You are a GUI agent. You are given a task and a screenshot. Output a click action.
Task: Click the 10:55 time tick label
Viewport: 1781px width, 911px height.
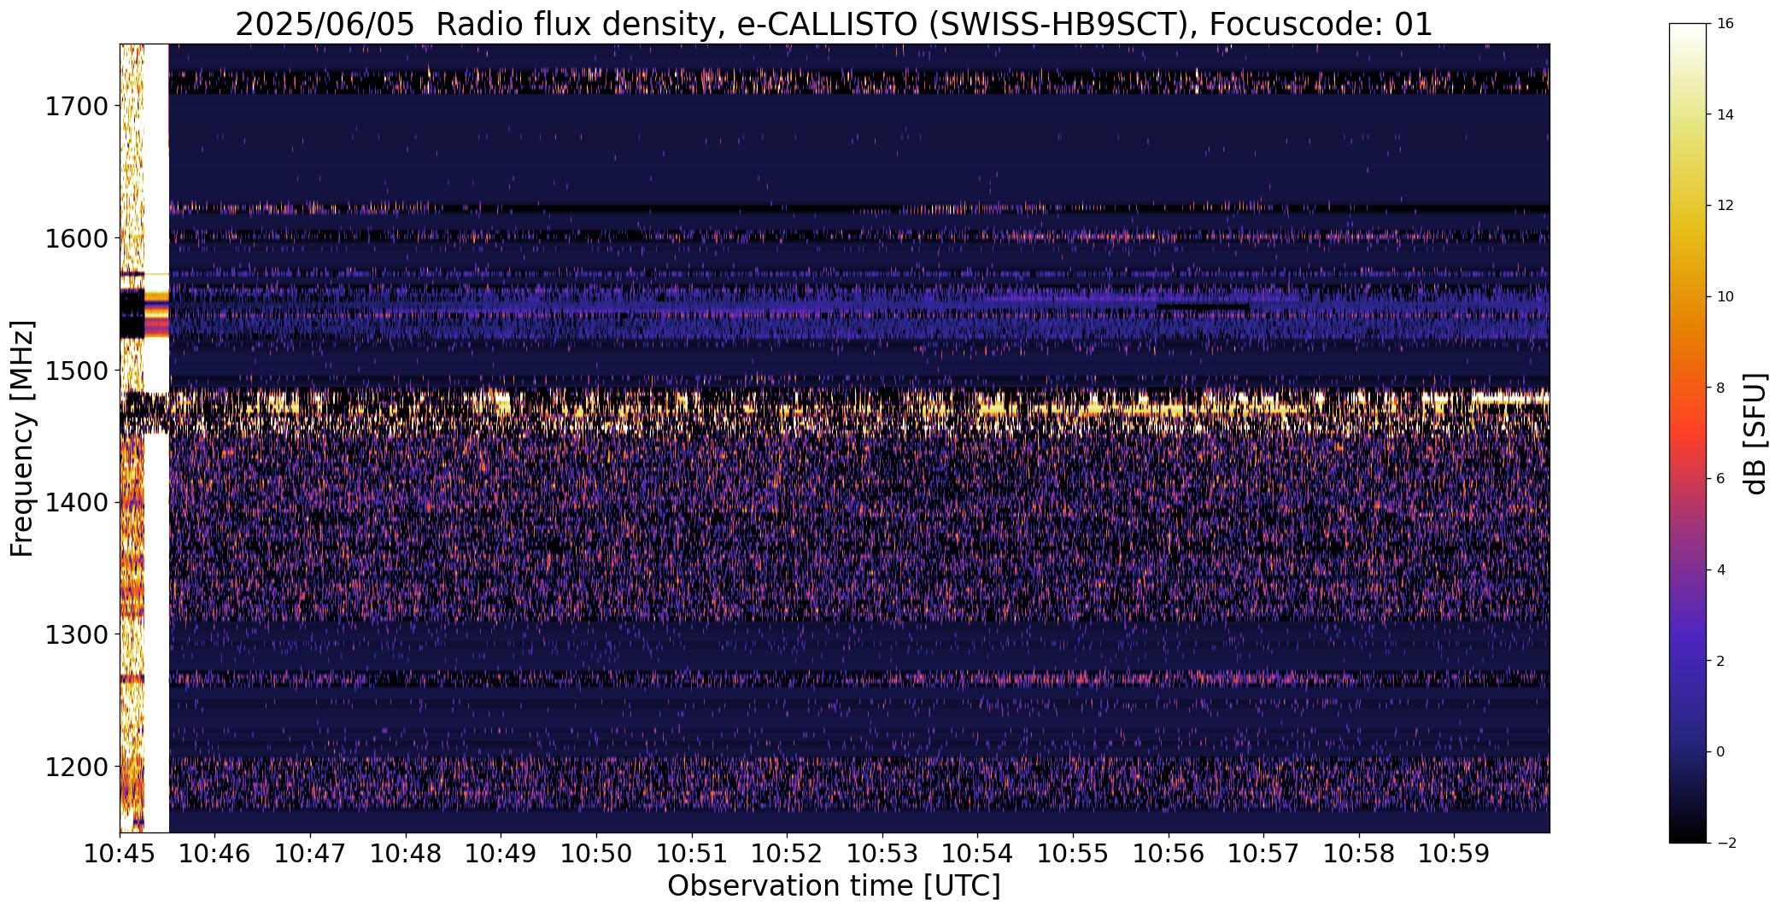tap(1073, 854)
